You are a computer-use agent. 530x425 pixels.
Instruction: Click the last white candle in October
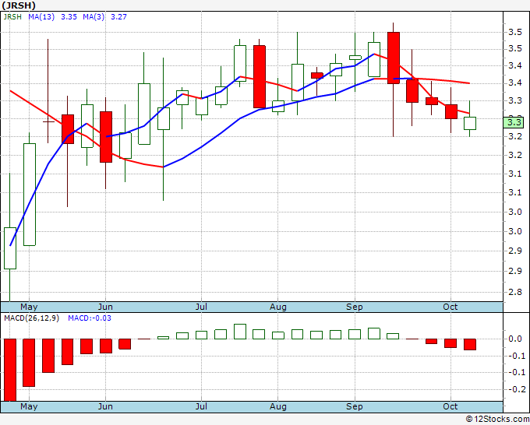point(469,123)
